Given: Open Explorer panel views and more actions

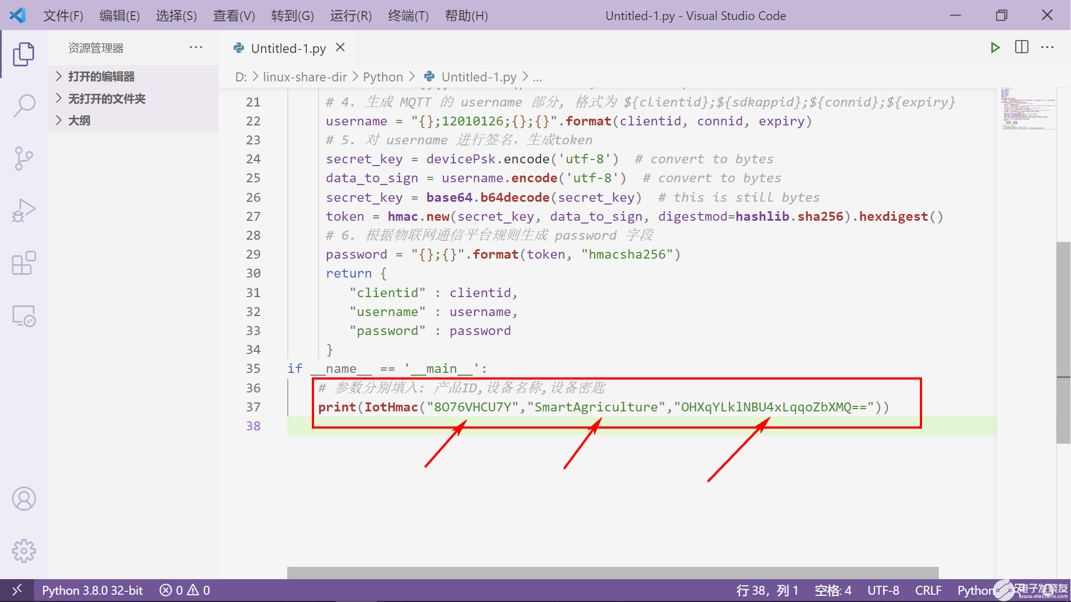Looking at the screenshot, I should 196,47.
